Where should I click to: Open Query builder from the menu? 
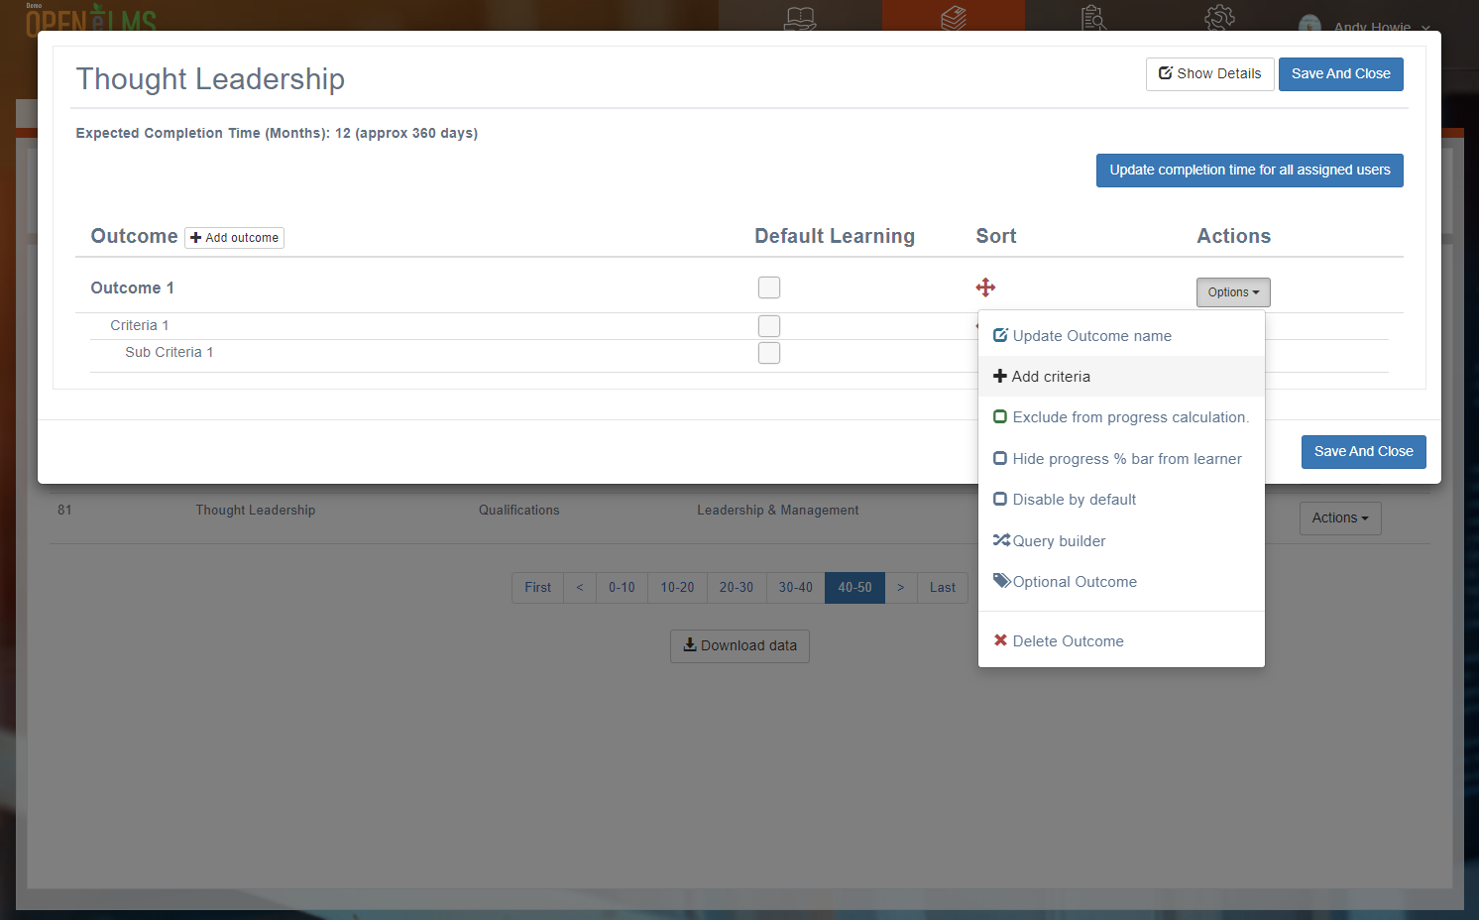[x=1121, y=541]
